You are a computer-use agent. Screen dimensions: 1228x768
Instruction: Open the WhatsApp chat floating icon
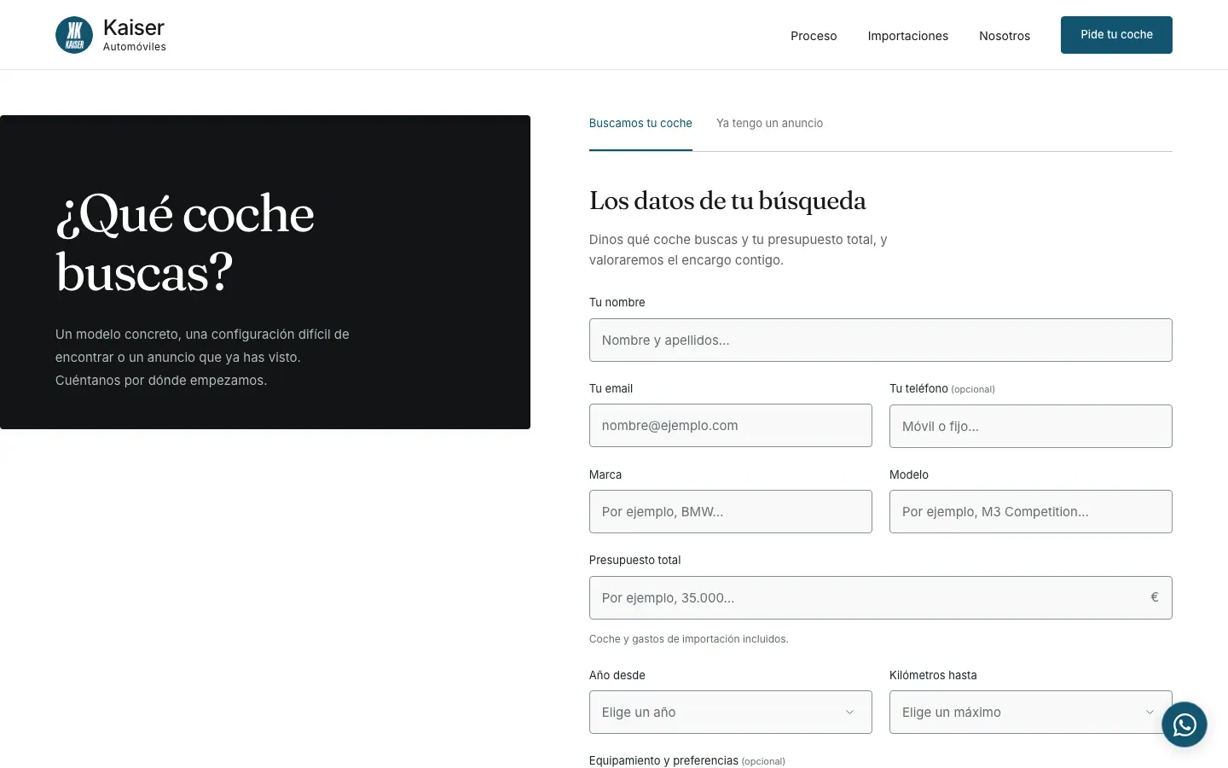pyautogui.click(x=1185, y=724)
